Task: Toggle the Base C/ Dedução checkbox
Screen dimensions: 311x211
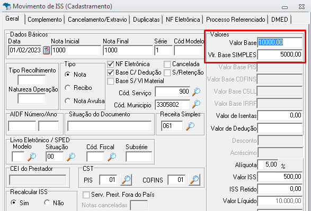Action: [110, 72]
